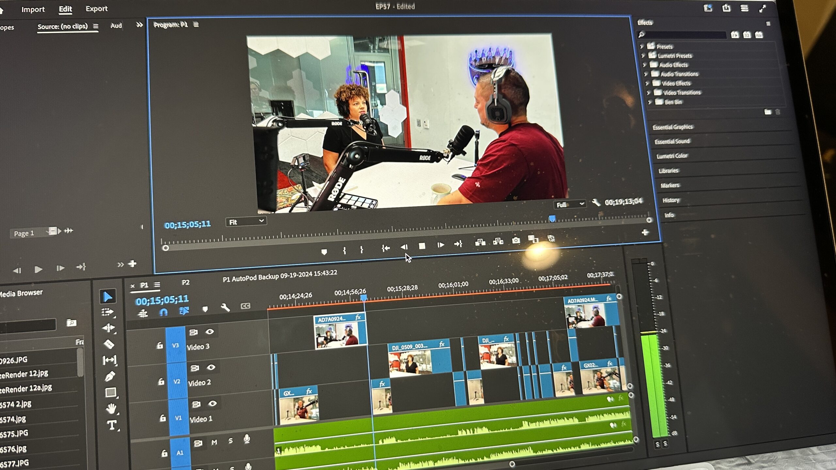The image size is (836, 470).
Task: Select the Razor tool
Action: click(x=109, y=344)
